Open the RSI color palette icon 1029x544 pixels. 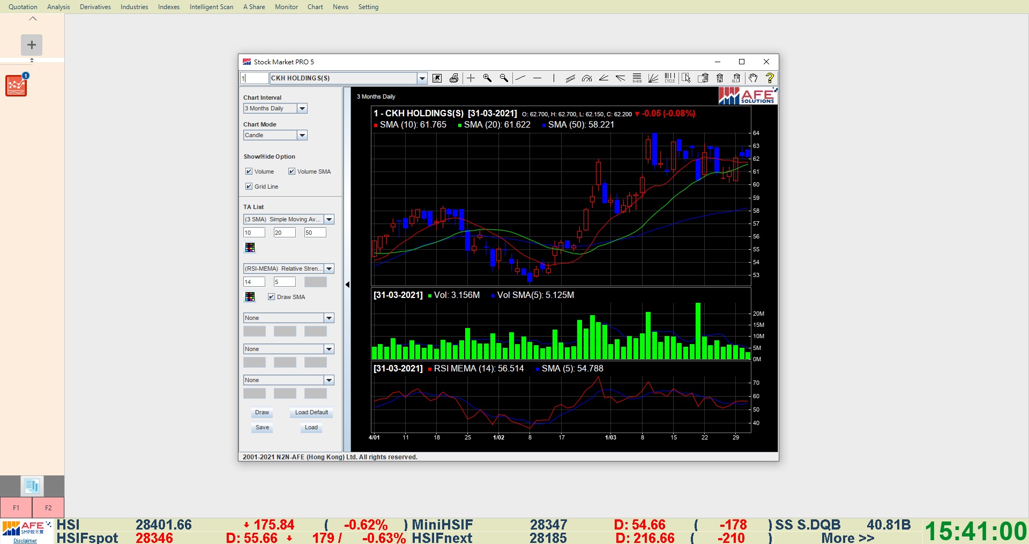coord(250,297)
